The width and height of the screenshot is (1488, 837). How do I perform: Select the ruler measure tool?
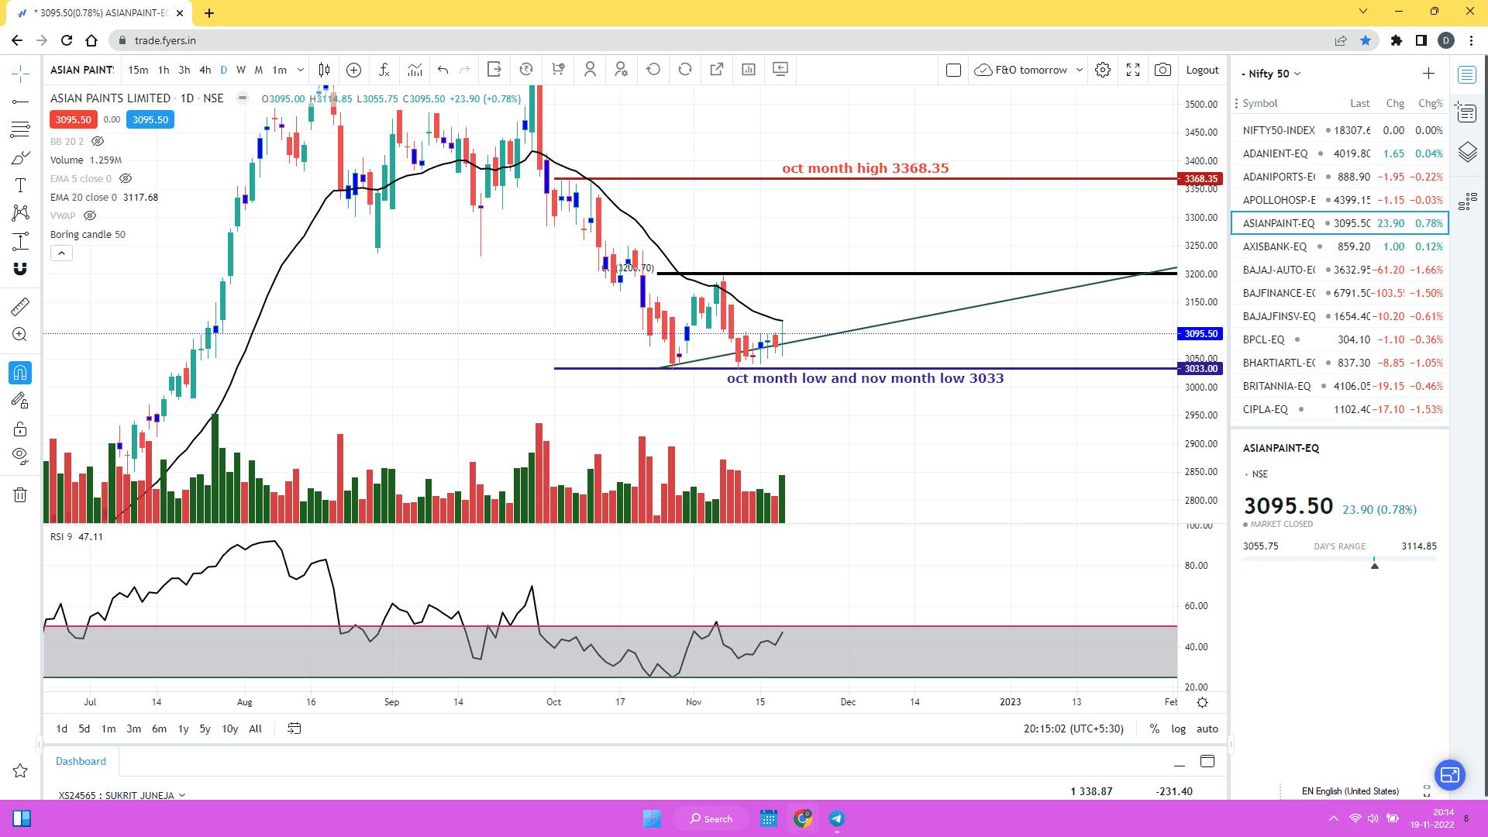pos(20,307)
